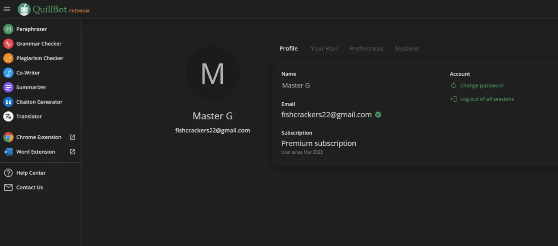Screen dimensions: 558x246
Task: Click the Plagiarism Checker icon
Action: pyautogui.click(x=8, y=58)
